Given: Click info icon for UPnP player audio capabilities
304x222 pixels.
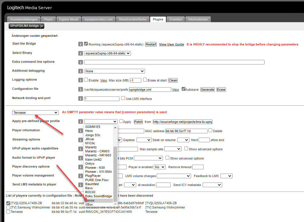Looking at the screenshot, I should pyautogui.click(x=80, y=149).
